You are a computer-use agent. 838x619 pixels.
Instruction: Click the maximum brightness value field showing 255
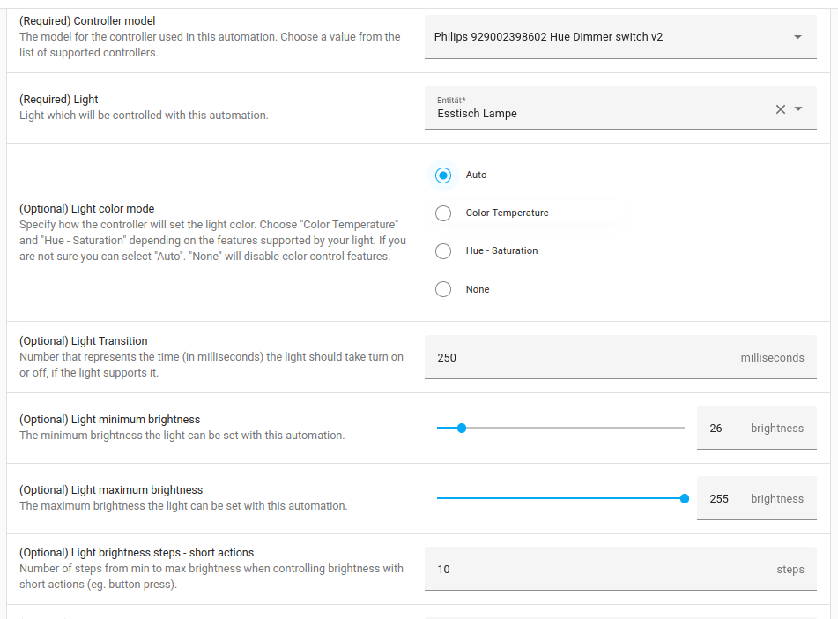pyautogui.click(x=719, y=499)
